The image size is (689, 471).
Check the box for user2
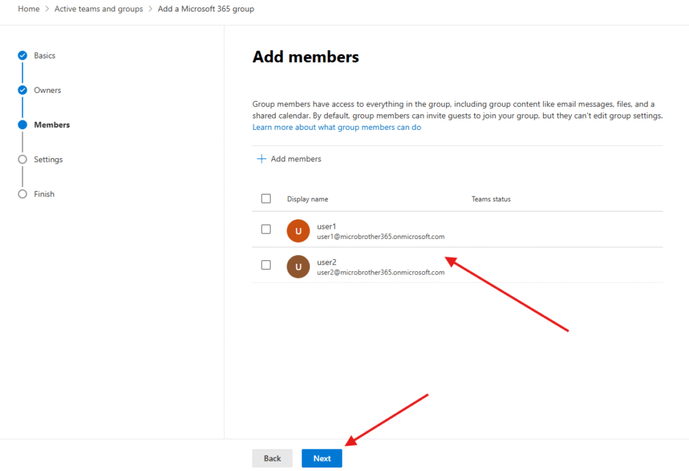[266, 265]
